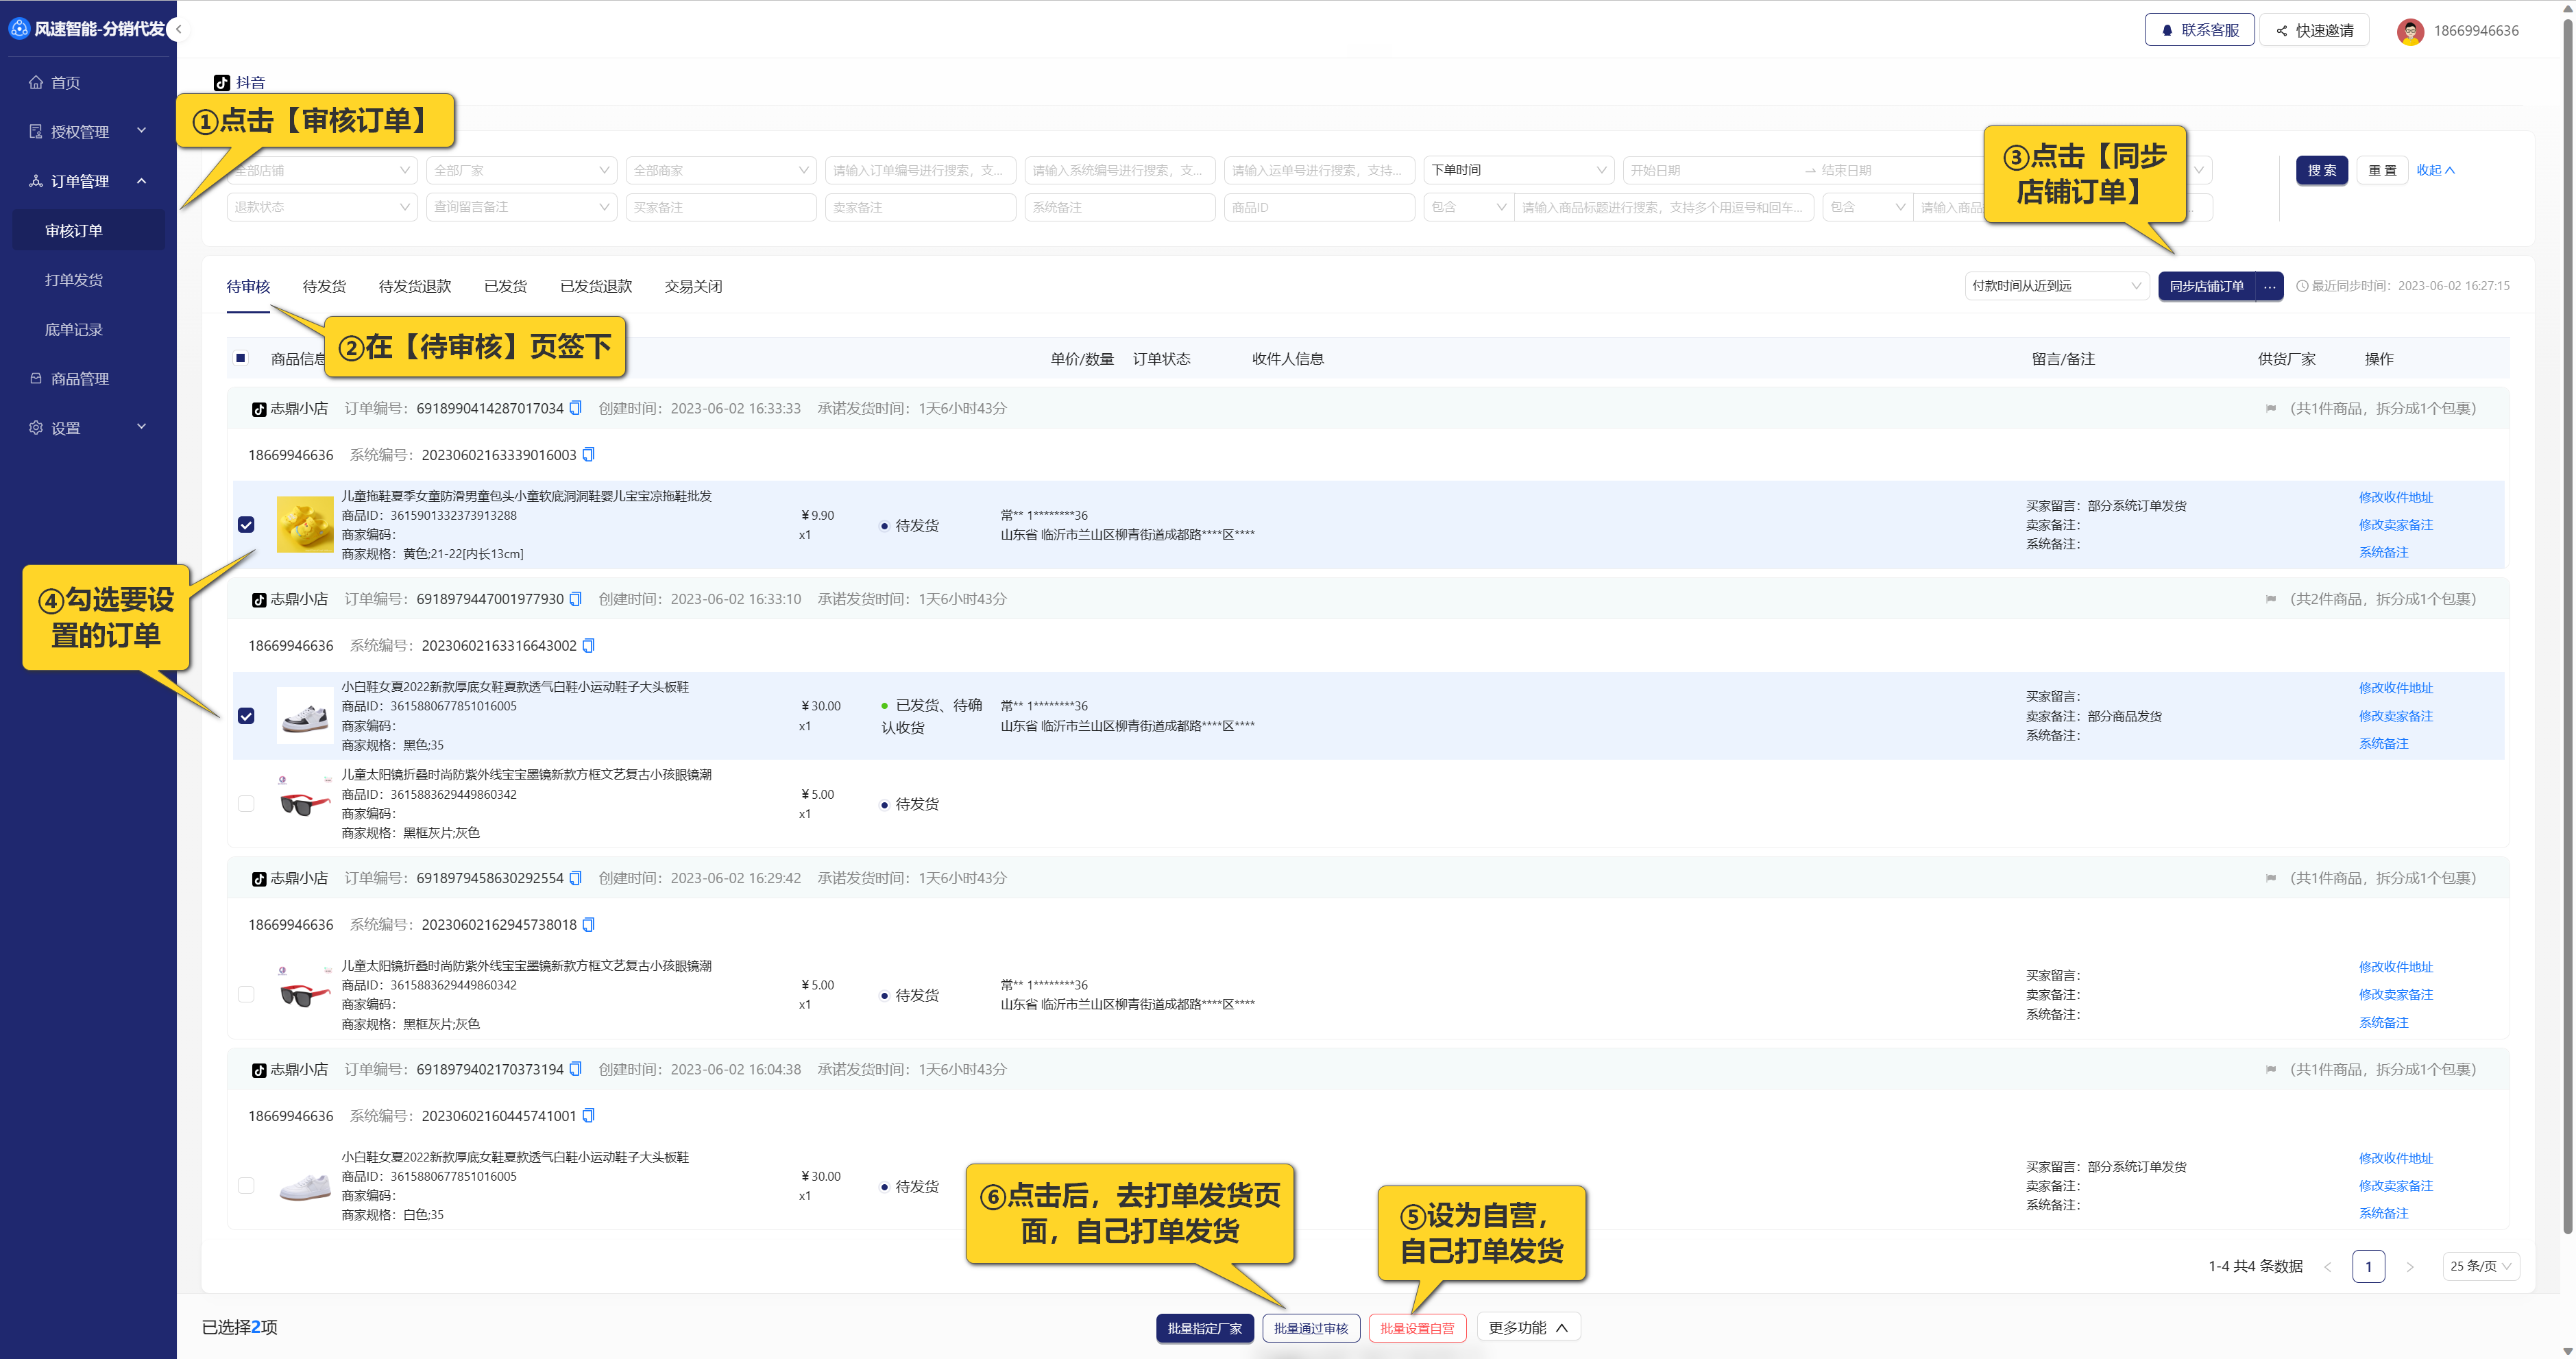Switch to 待发货 tab
Image resolution: width=2576 pixels, height=1359 pixels.
coord(324,286)
